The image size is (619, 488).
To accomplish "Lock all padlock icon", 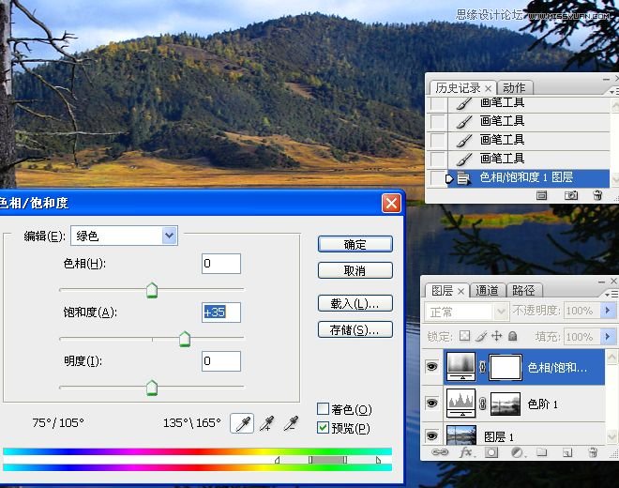I will coord(512,336).
